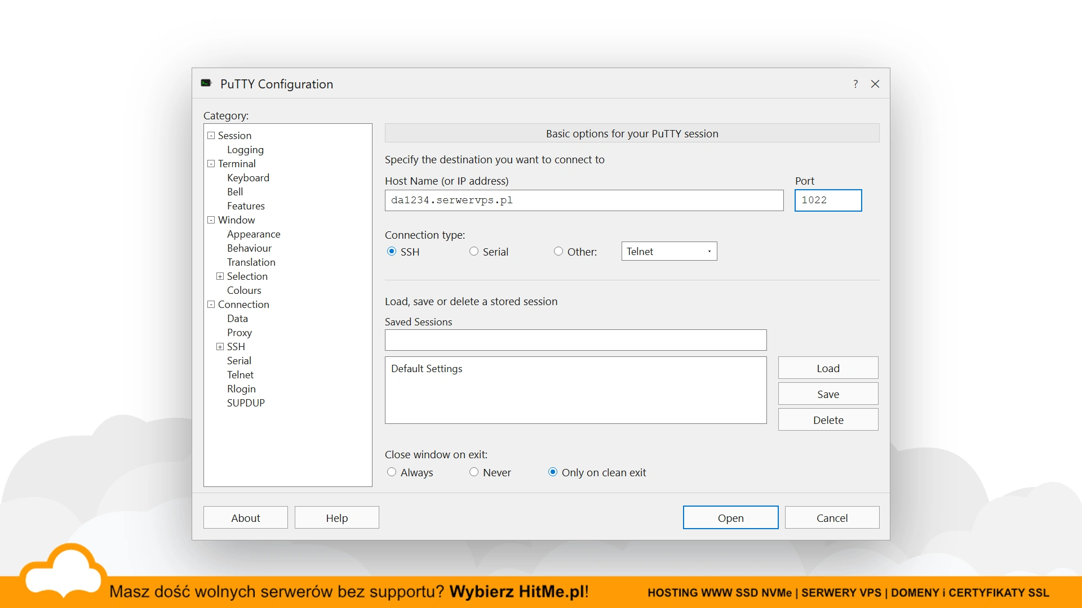The height and width of the screenshot is (608, 1082).
Task: Expand the SSH tree node
Action: (220, 347)
